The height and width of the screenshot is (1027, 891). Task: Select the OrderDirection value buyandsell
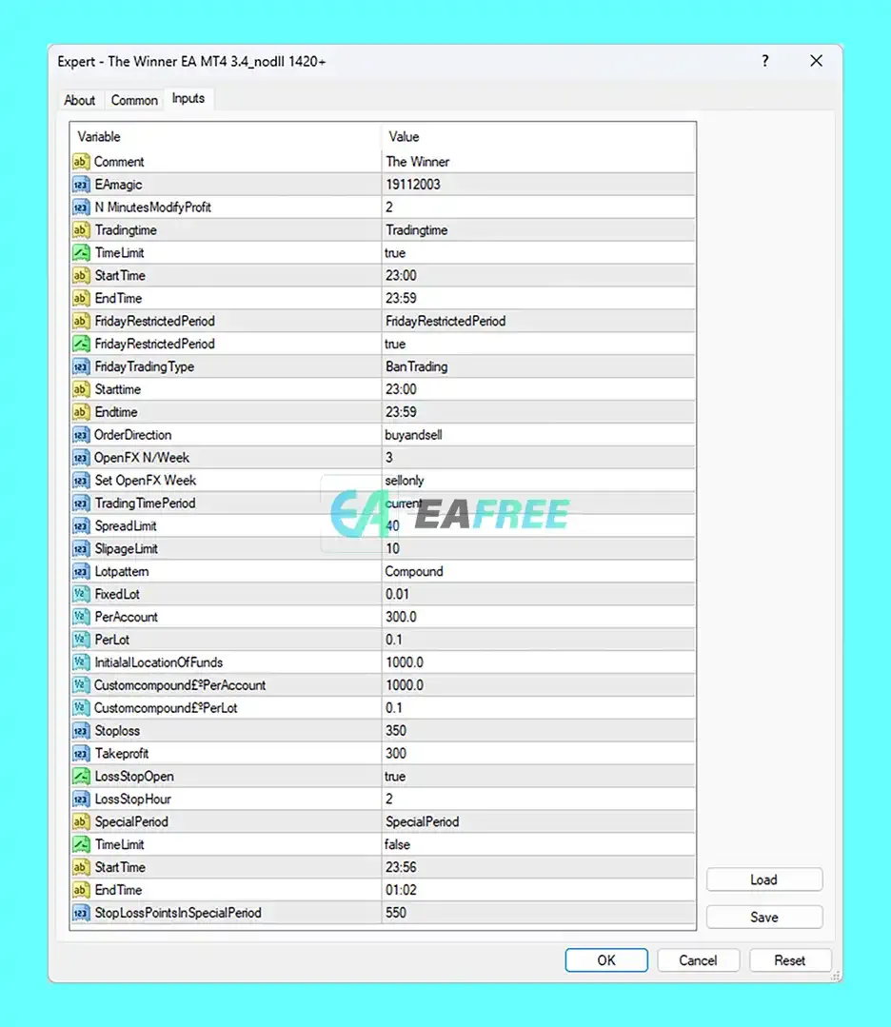pyautogui.click(x=413, y=435)
